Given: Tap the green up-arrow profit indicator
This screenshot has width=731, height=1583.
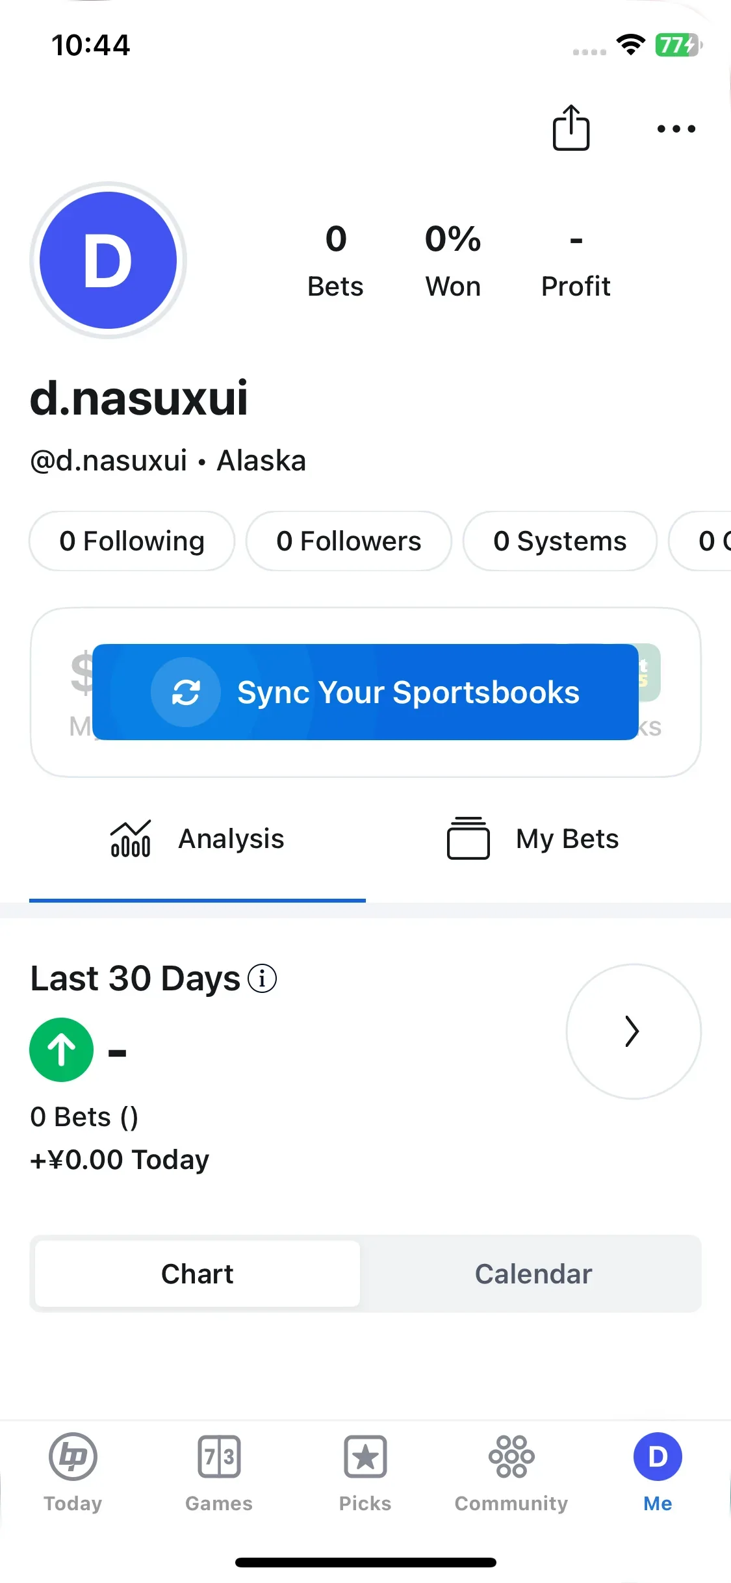Looking at the screenshot, I should point(62,1049).
